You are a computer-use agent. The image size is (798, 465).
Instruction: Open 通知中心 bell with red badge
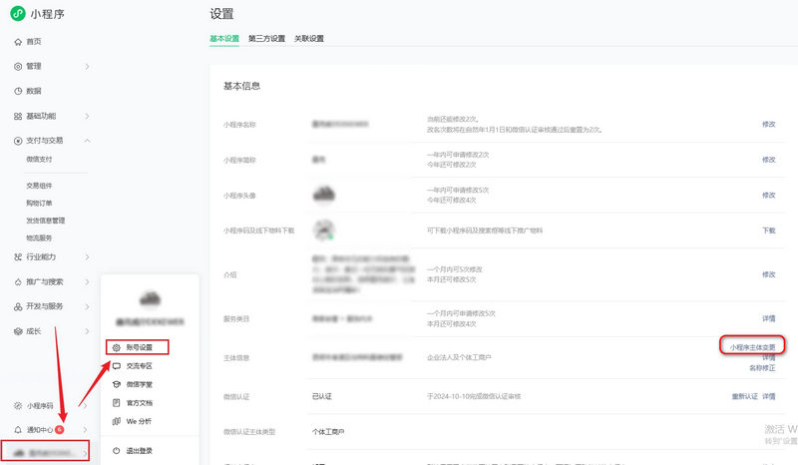pyautogui.click(x=18, y=429)
